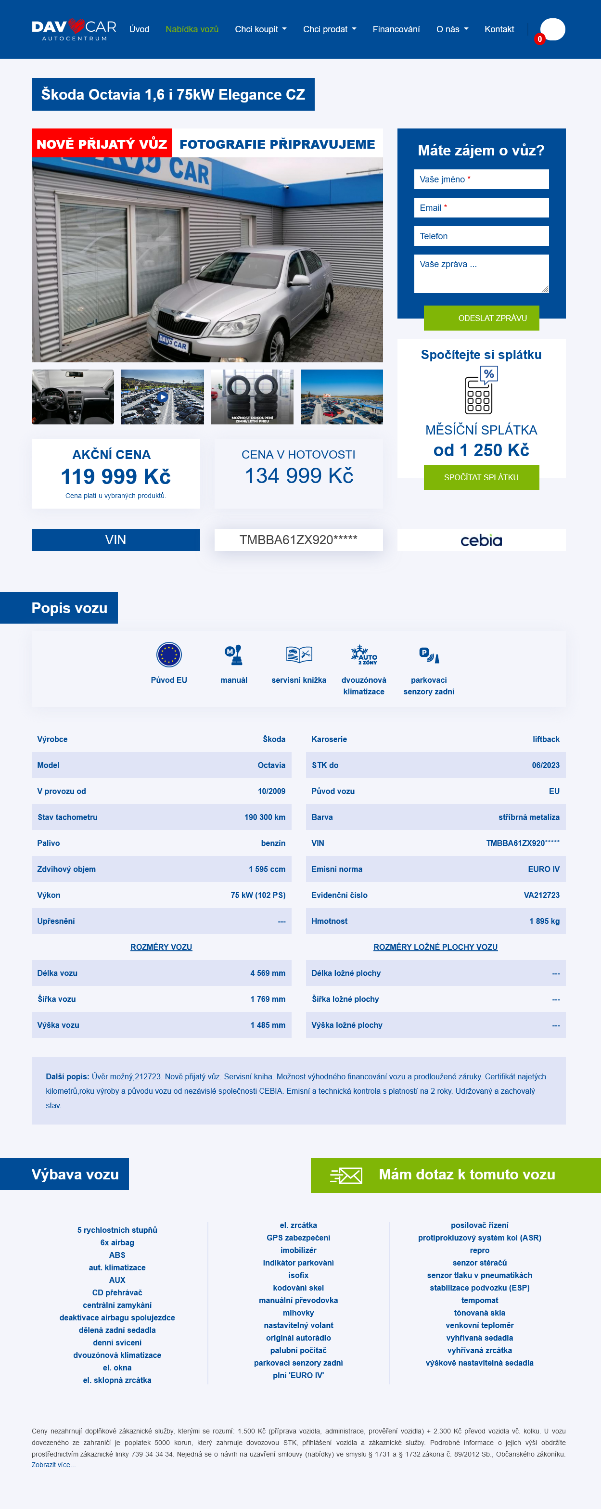Click the Hmotnost value 1 895 kg
This screenshot has height=1509, width=601.
pos(544,921)
